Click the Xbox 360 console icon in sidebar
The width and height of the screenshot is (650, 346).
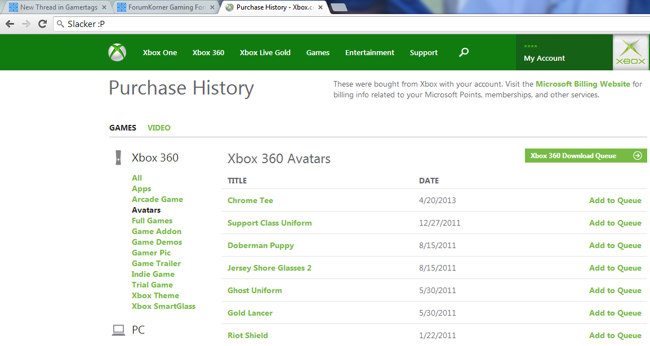(118, 158)
